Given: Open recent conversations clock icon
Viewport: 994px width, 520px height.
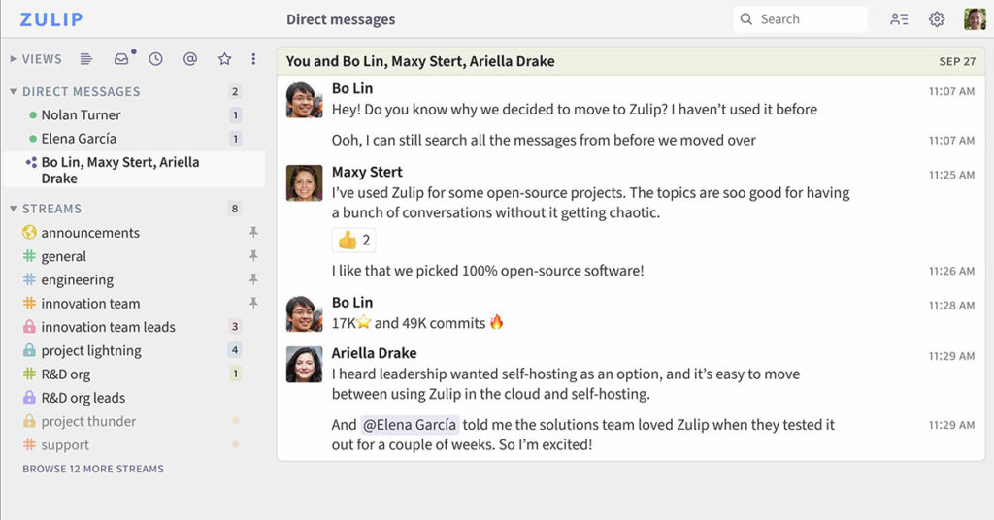Looking at the screenshot, I should pos(155,59).
